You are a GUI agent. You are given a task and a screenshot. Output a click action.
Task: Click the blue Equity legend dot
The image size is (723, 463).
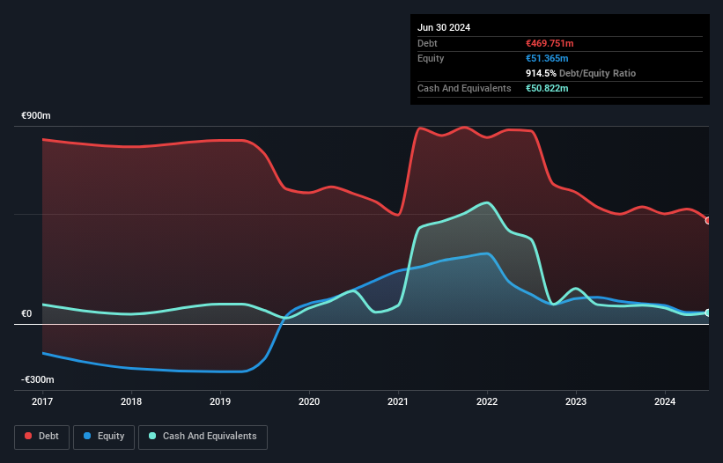(x=87, y=436)
